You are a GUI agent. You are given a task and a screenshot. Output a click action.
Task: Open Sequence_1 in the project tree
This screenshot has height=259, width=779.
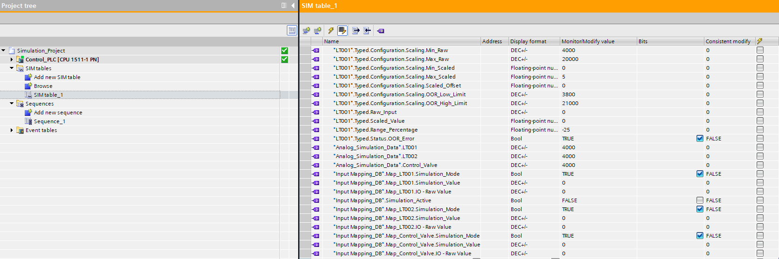(x=49, y=121)
